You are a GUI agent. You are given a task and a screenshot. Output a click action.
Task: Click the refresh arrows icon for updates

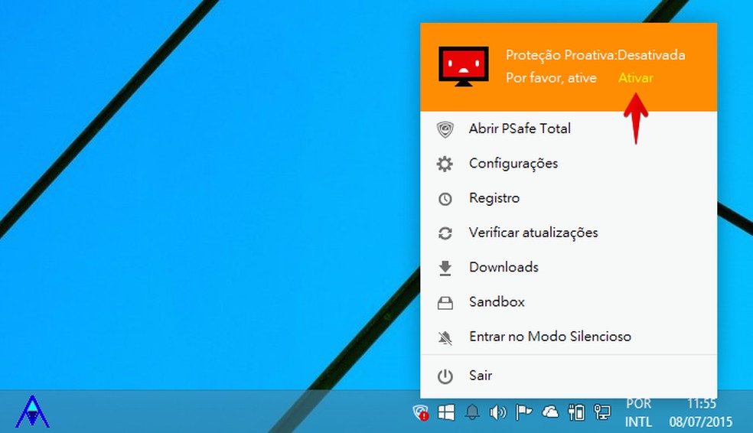point(445,233)
